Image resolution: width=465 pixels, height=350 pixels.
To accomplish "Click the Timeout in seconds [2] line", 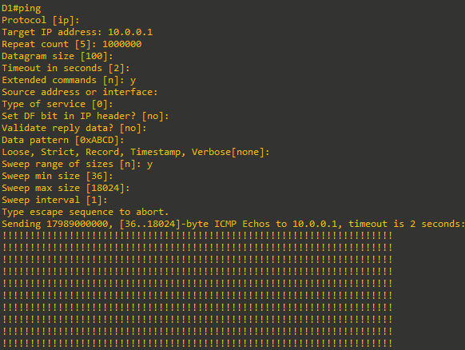I will pos(66,68).
